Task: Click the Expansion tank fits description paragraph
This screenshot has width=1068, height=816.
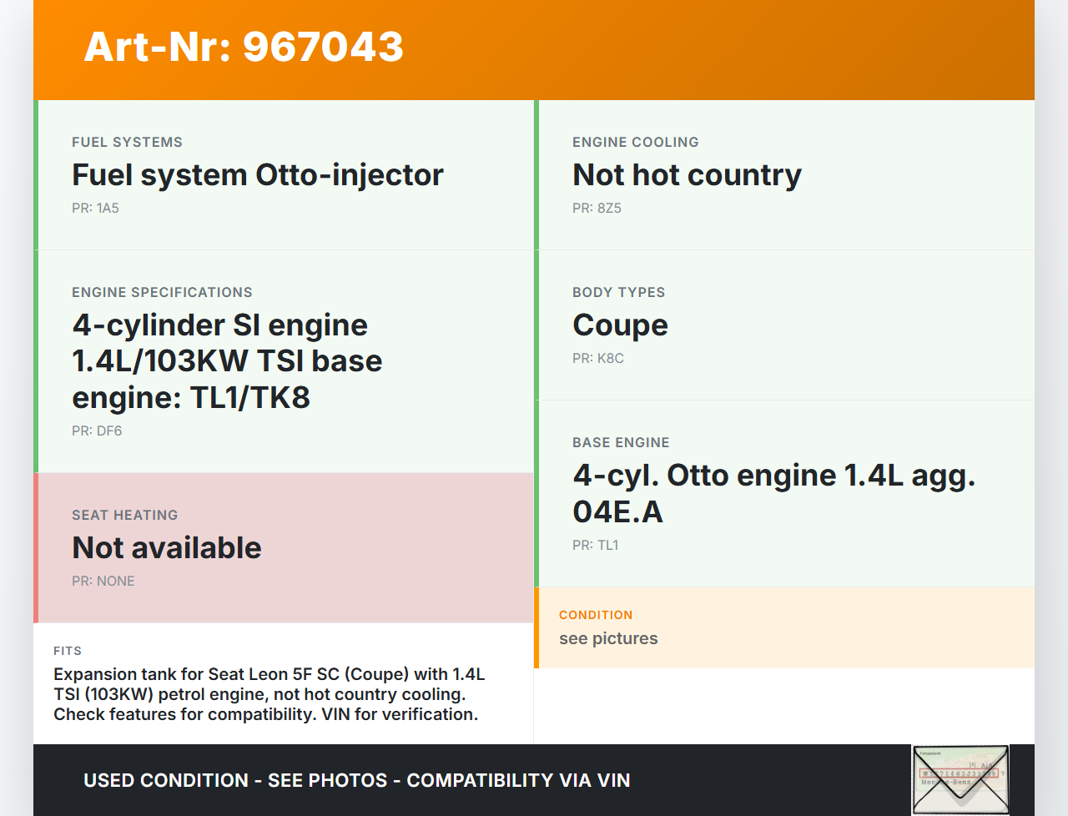Action: 269,694
